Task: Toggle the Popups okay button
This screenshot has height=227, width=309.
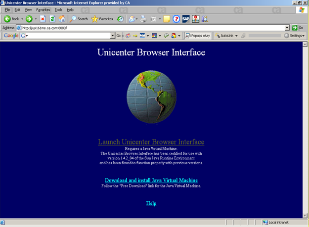Action: coord(198,36)
